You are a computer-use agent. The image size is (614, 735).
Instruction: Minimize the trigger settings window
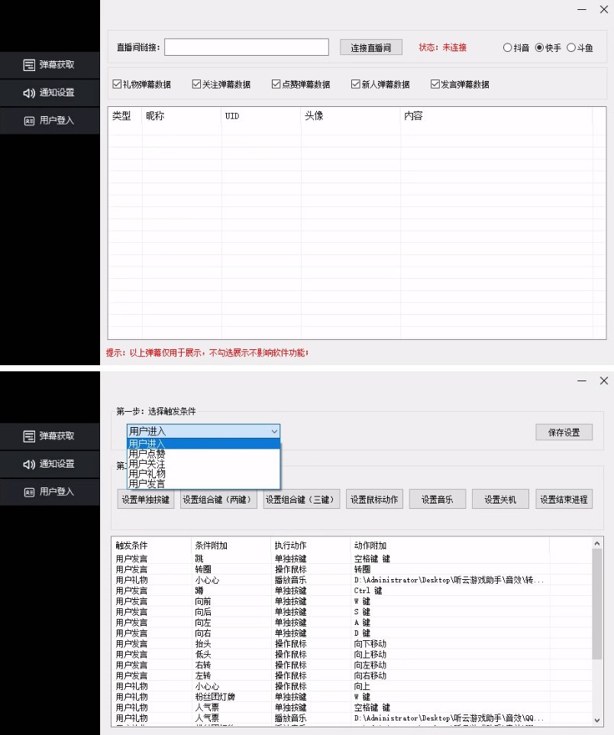tap(582, 381)
